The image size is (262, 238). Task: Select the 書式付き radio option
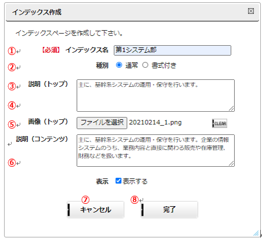pos(145,65)
